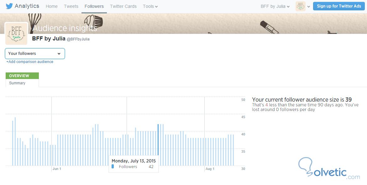Select the Followers tab
Image resolution: width=367 pixels, height=185 pixels.
[94, 6]
